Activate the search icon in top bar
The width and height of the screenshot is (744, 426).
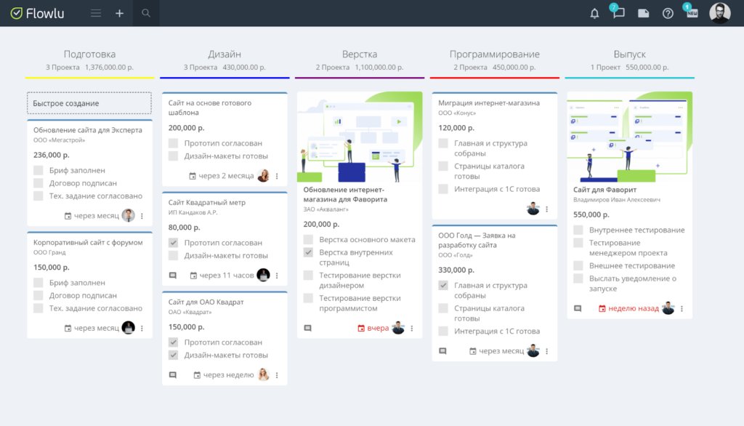coord(145,13)
